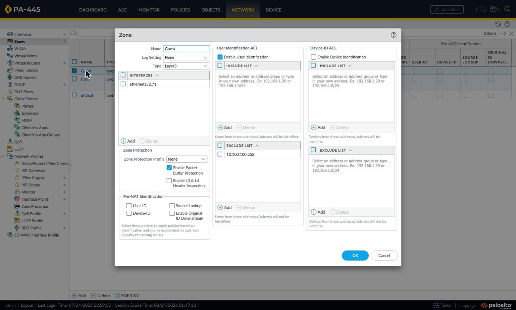The width and height of the screenshot is (516, 310).
Task: Open the BFD Profile item
Action: [x=31, y=228]
